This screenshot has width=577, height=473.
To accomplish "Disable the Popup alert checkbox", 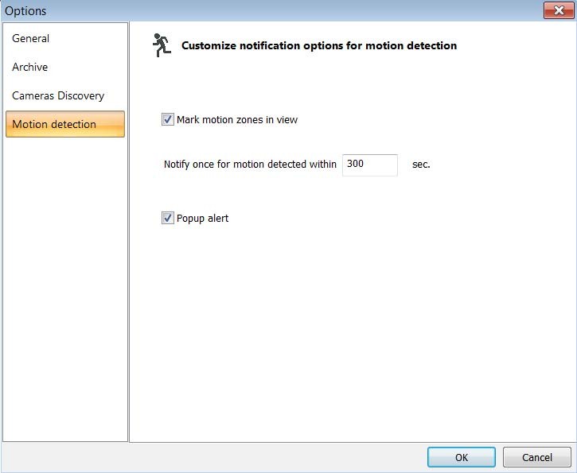I will 167,218.
